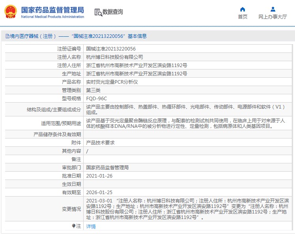Click the 批准日期 label
295x234 pixels.
tap(71, 176)
